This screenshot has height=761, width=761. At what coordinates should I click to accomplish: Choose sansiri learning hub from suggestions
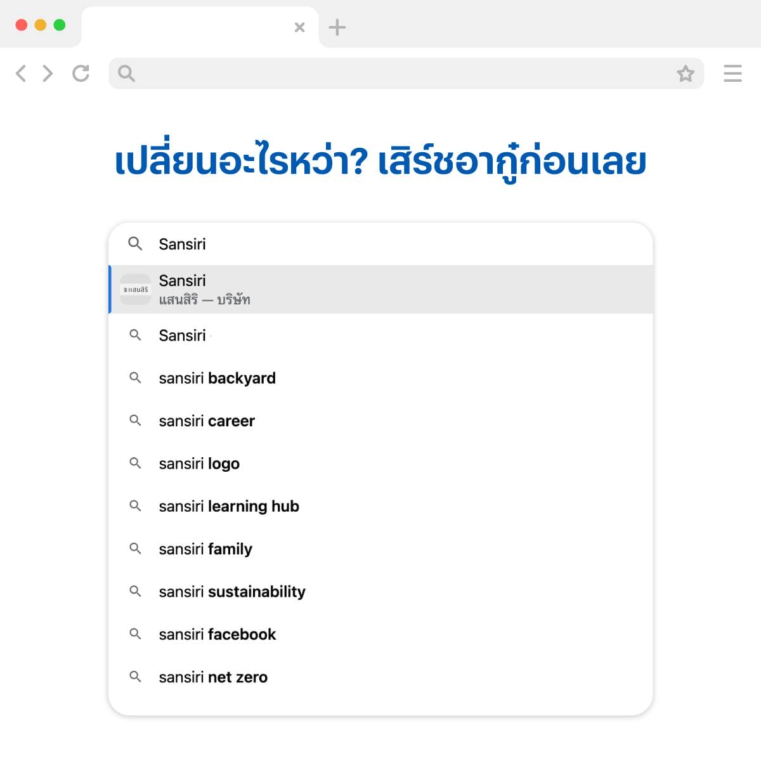[x=228, y=506]
